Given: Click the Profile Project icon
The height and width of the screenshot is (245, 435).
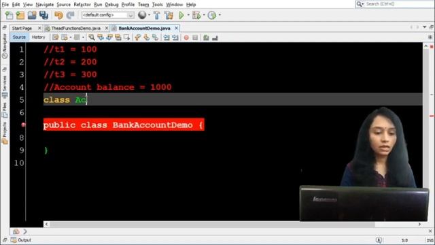Looking at the screenshot, I should pos(212,15).
